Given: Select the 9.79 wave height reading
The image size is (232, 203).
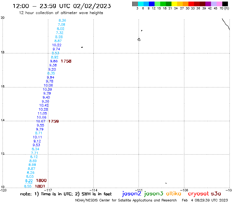Looking at the screenshot, I should (x=40, y=129).
